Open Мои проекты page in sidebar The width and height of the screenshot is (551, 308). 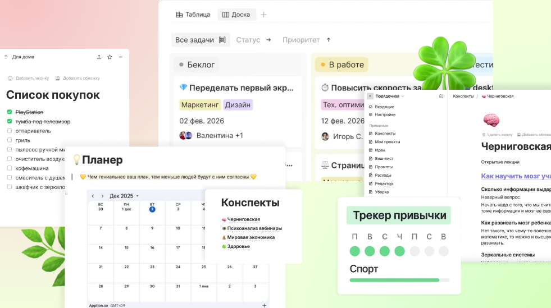coord(387,141)
